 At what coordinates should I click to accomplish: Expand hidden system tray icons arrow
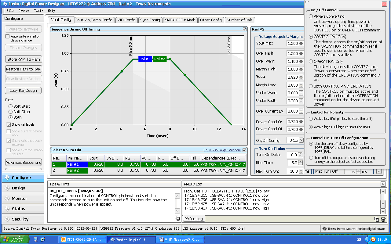coord(367,239)
